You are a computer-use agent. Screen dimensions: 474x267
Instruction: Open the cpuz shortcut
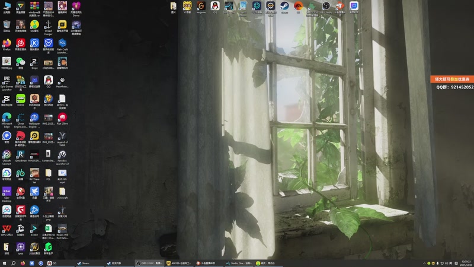(x=21, y=249)
